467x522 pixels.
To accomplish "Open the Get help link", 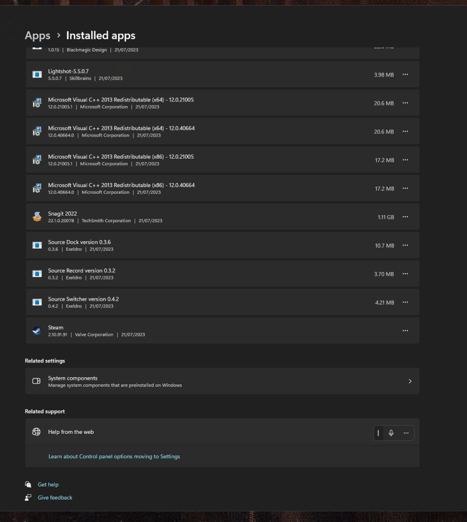I will click(48, 484).
